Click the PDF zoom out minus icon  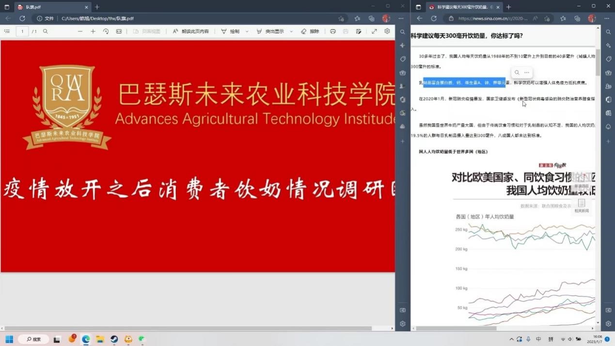tap(80, 31)
